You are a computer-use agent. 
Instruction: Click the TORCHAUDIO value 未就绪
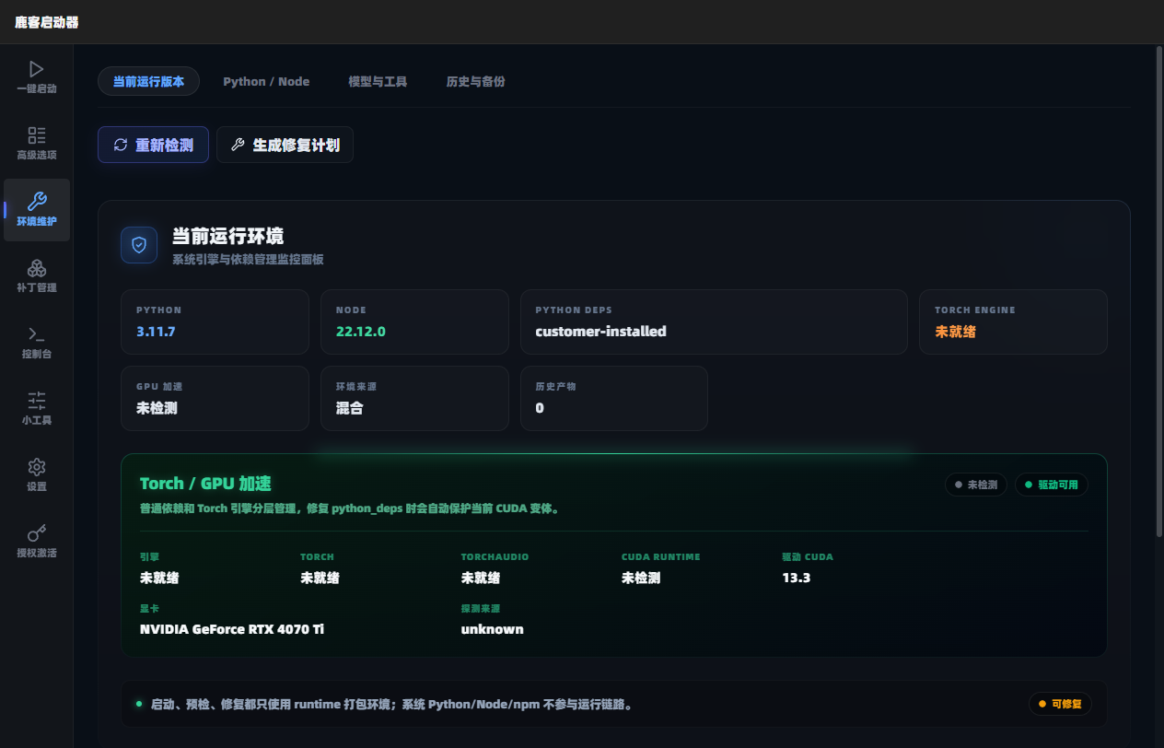pyautogui.click(x=481, y=578)
